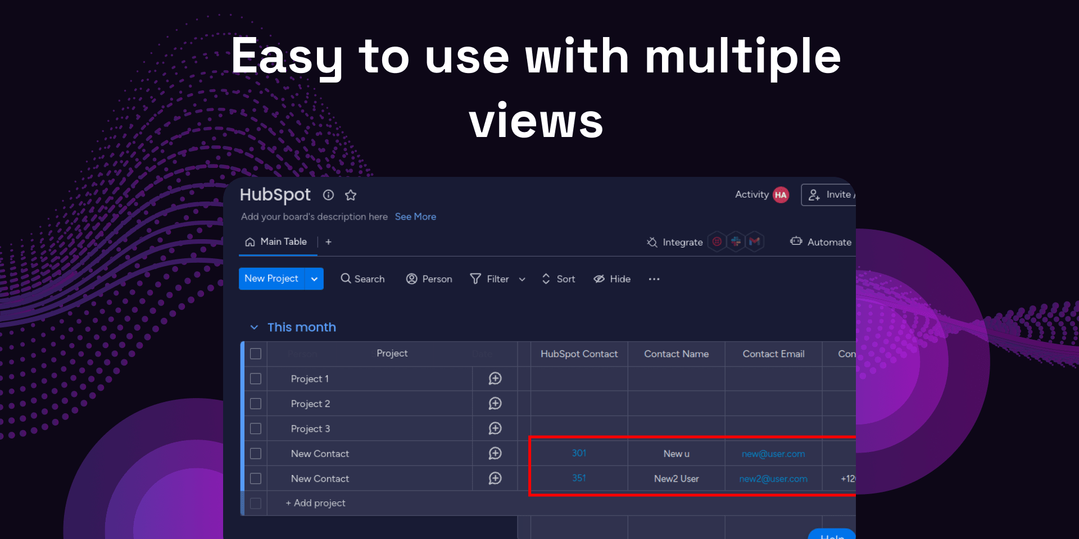
Task: Check the second New Contact row checkbox
Action: click(x=256, y=478)
